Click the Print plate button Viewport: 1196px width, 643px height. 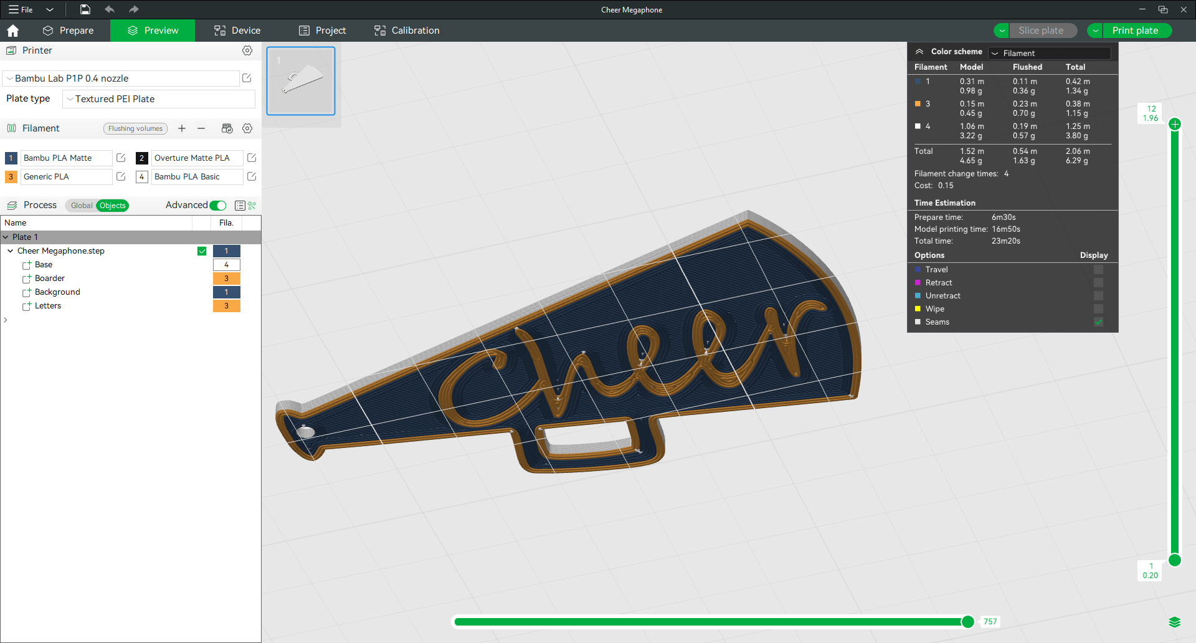(1137, 31)
